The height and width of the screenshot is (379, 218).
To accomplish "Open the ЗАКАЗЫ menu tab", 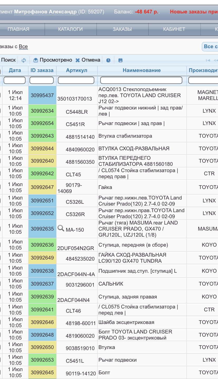I will [x=123, y=29].
